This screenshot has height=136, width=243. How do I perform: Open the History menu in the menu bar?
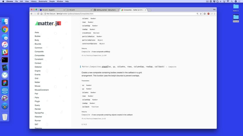(x=34, y=1)
